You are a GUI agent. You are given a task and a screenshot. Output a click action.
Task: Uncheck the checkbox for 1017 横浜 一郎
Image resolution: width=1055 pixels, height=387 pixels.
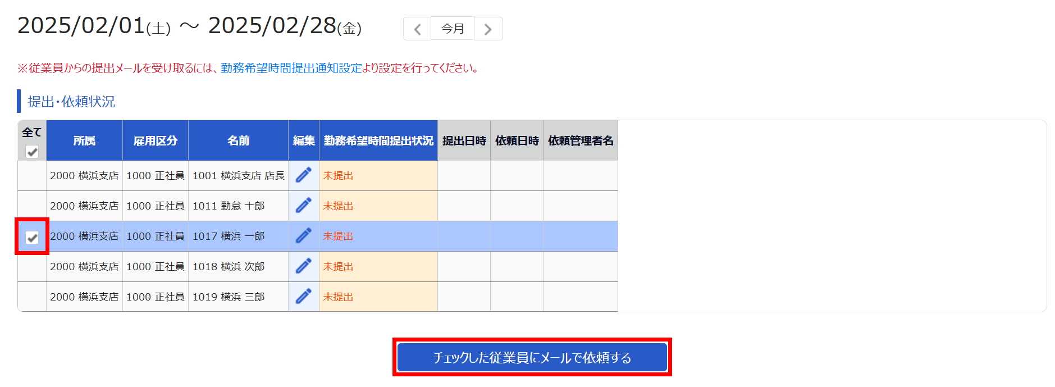coord(32,237)
